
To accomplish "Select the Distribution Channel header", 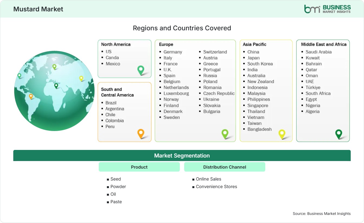I will pos(225,167).
